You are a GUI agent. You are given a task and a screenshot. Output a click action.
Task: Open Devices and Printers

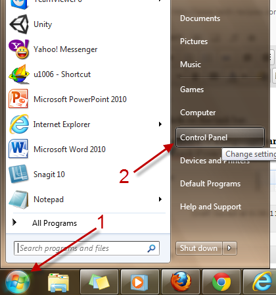coord(215,161)
